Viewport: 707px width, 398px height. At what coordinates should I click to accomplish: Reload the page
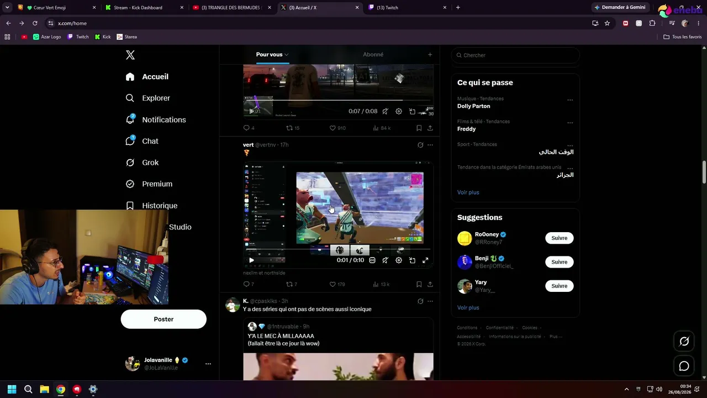click(35, 23)
